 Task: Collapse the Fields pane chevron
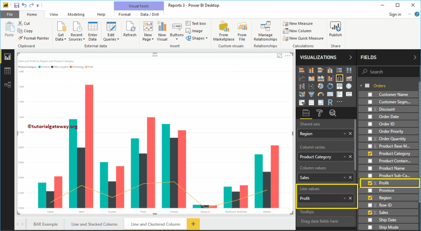[415, 58]
